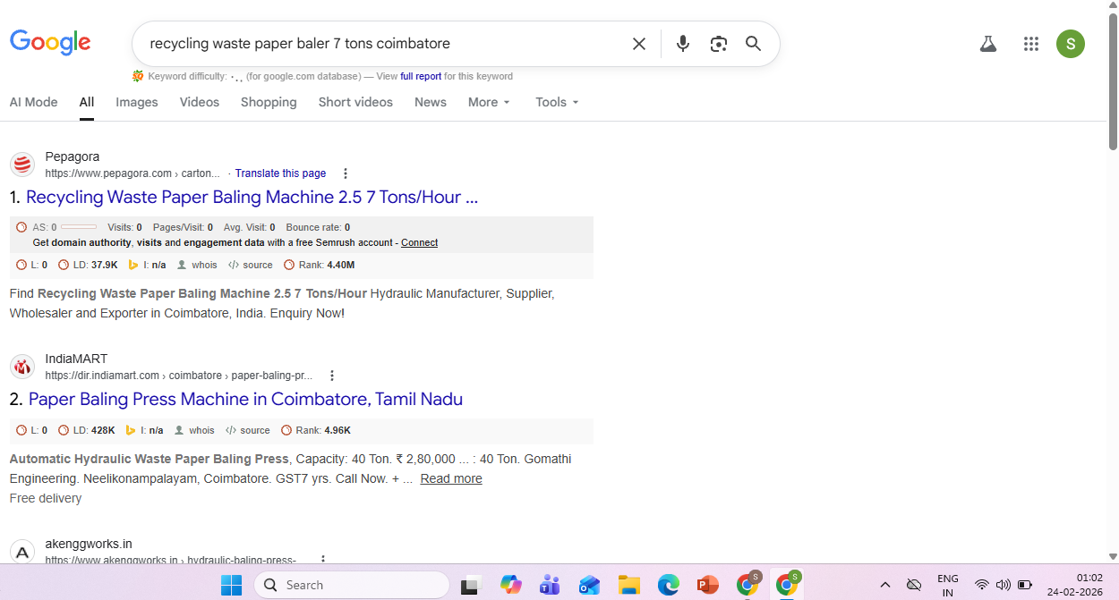
Task: Start voice search with microphone icon
Action: pyautogui.click(x=683, y=44)
